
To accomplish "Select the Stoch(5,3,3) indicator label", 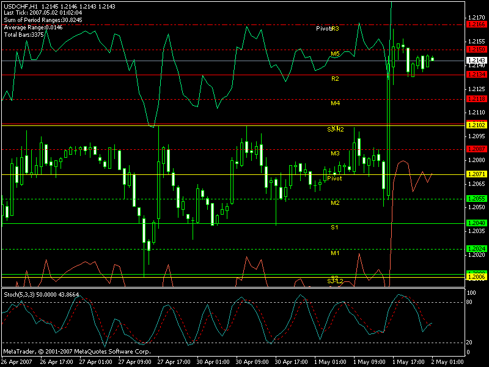I will (20, 295).
